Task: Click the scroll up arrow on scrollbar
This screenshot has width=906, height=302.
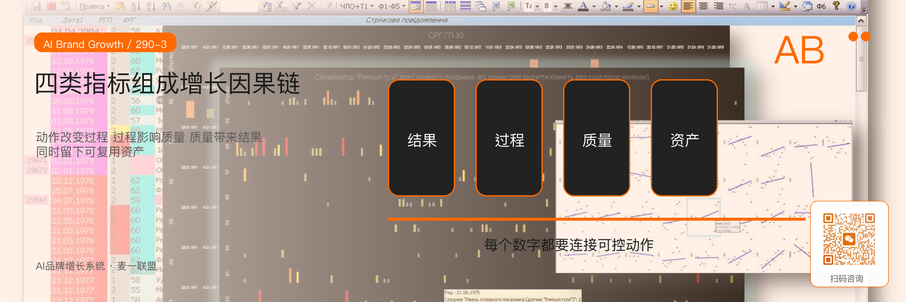Action: click(x=861, y=21)
